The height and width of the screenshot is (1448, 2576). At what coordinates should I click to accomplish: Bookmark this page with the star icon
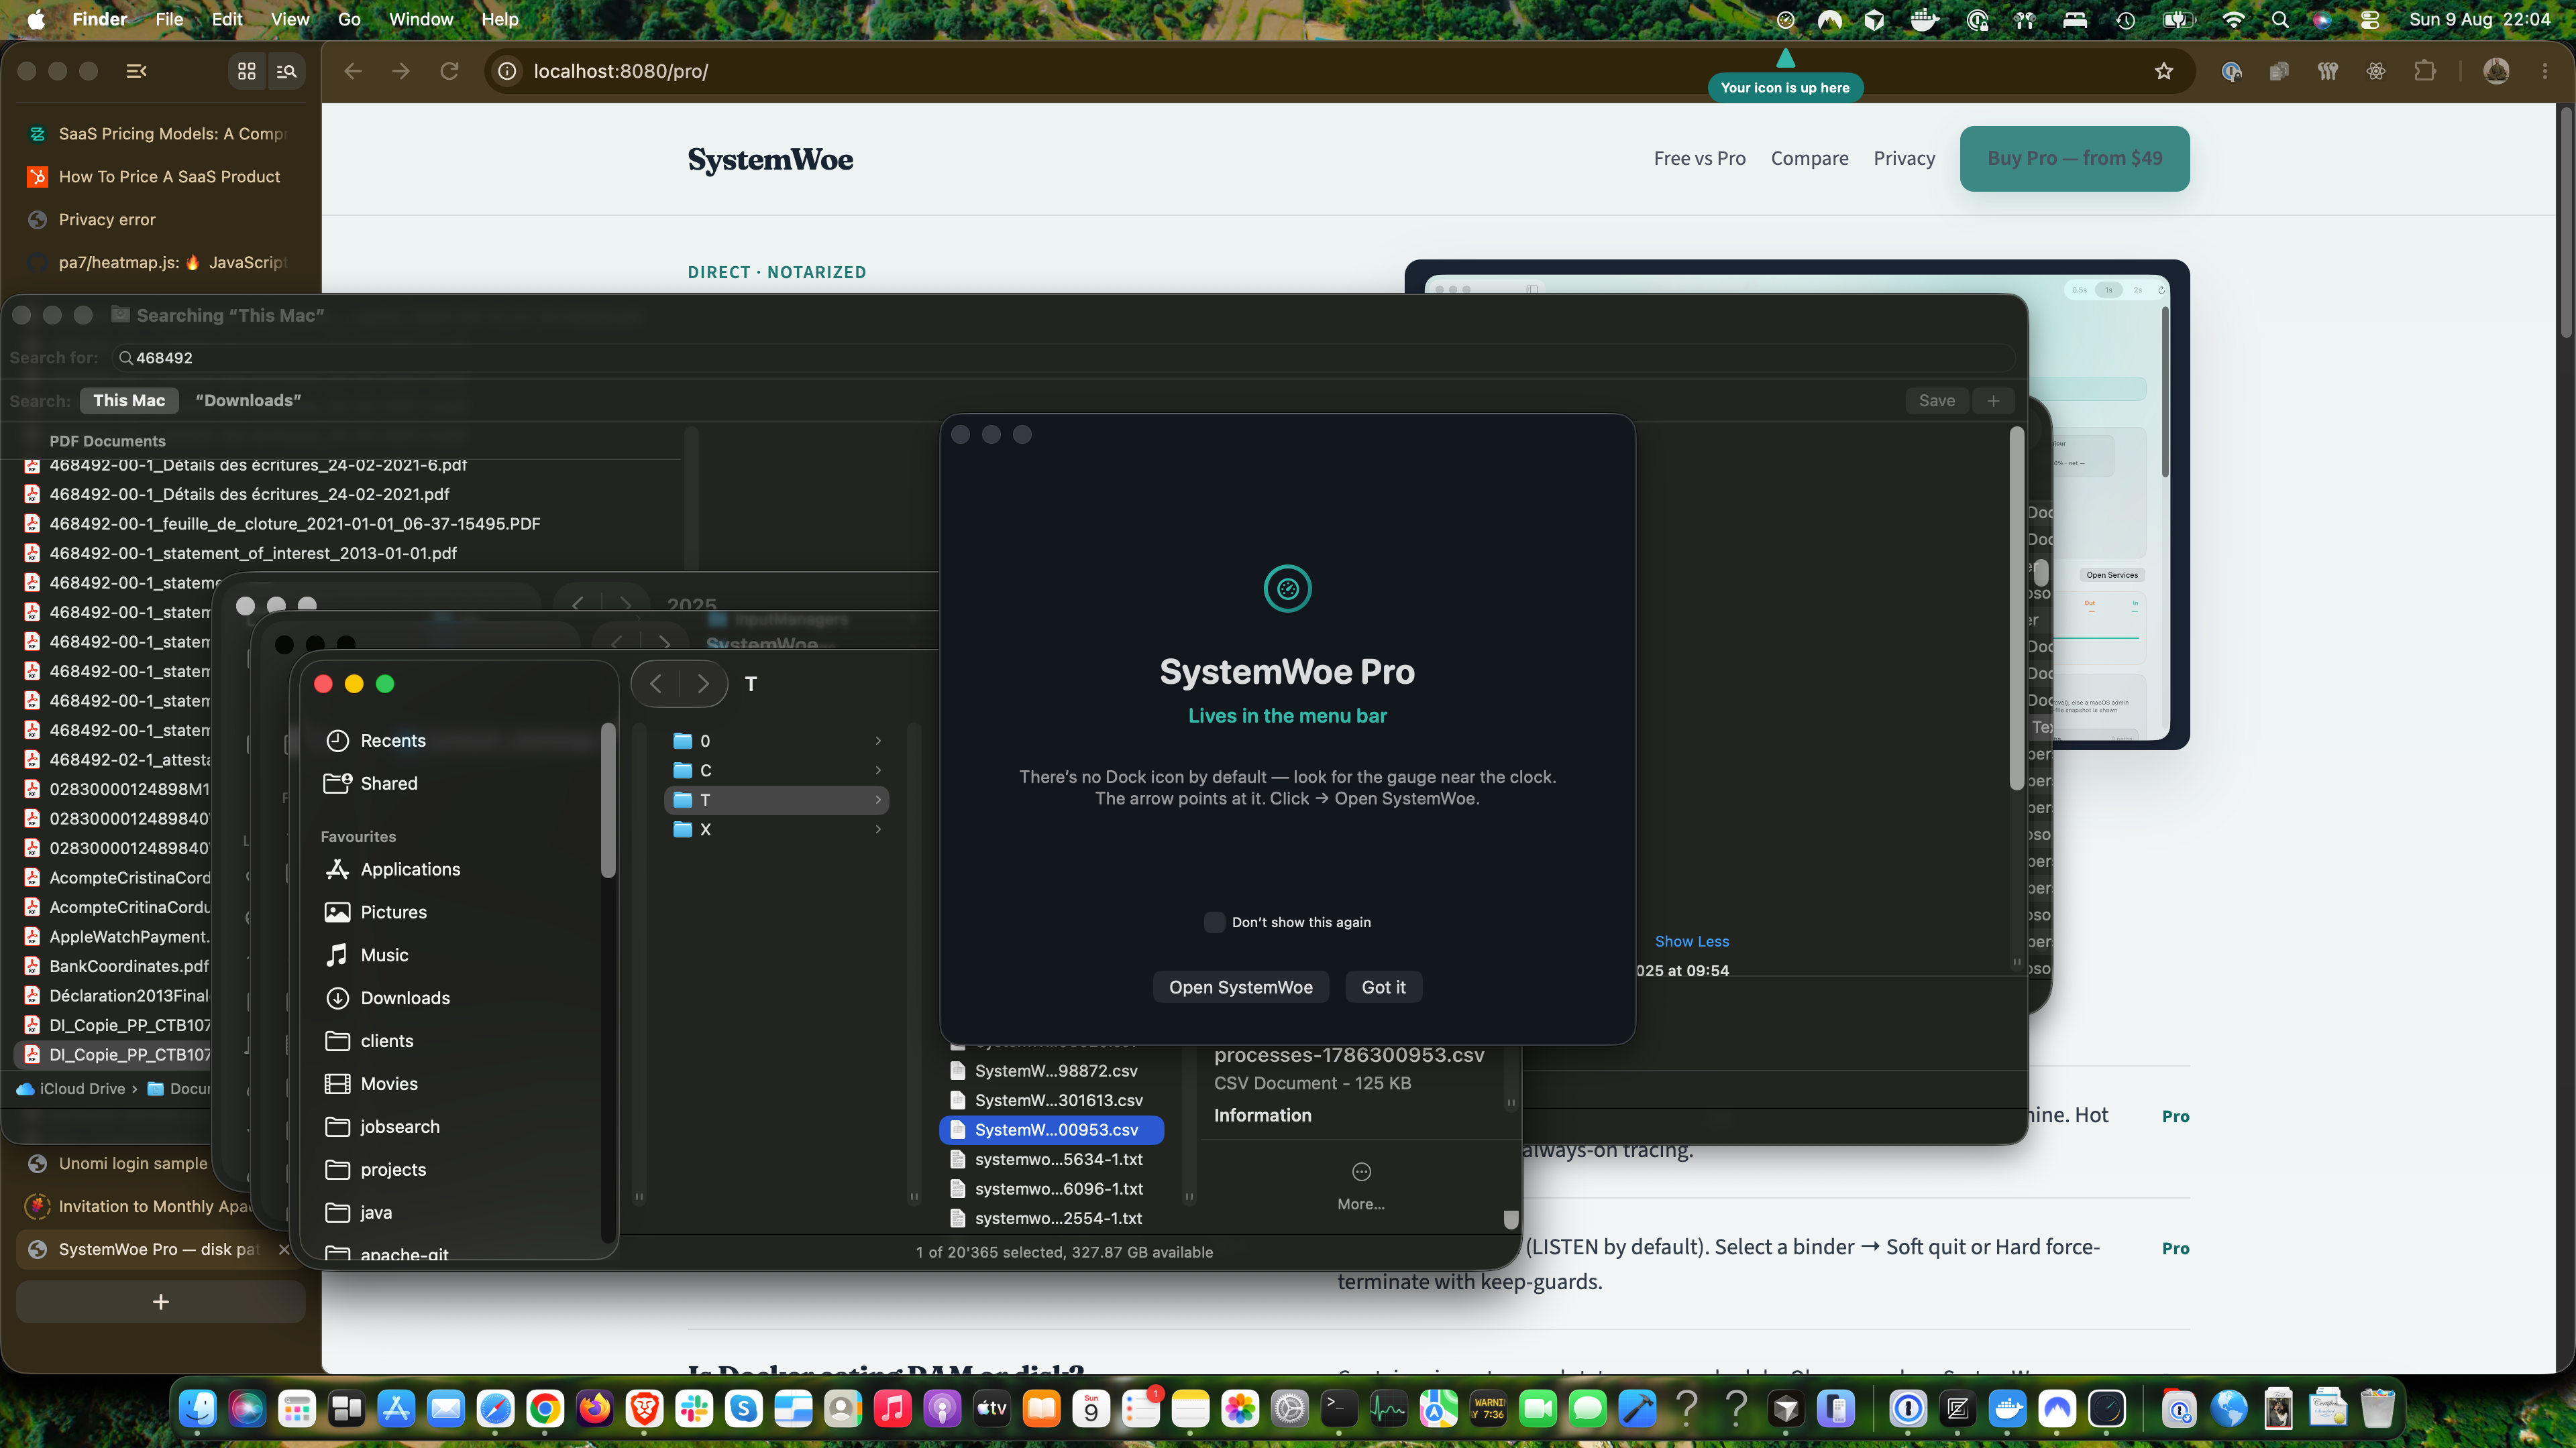pyautogui.click(x=2164, y=71)
